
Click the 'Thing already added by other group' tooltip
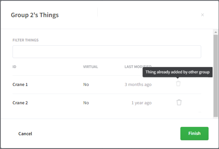coord(177,72)
